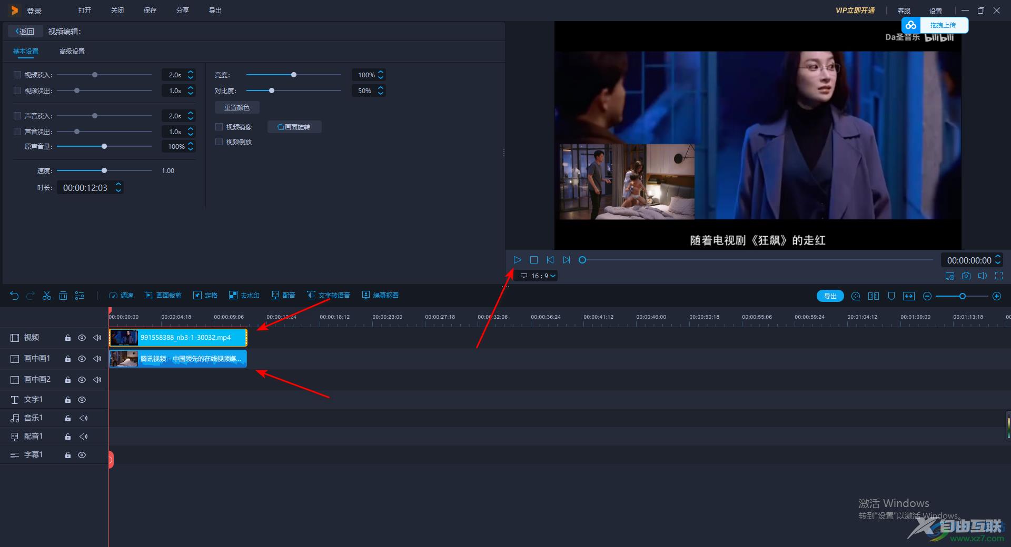This screenshot has width=1011, height=547.
Task: Click the 重置颜色 reset color button
Action: (237, 107)
